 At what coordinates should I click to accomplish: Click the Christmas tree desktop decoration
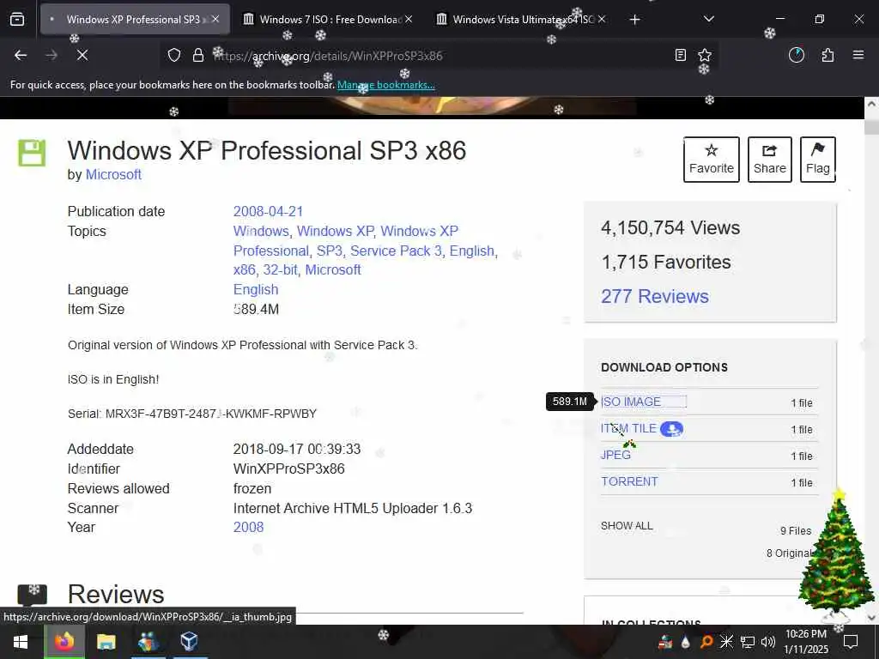[x=836, y=555]
